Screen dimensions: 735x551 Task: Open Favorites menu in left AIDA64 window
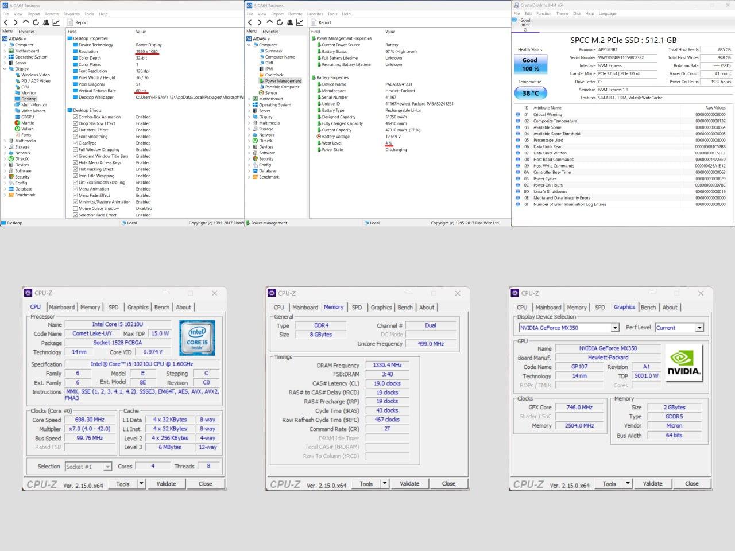coord(72,14)
